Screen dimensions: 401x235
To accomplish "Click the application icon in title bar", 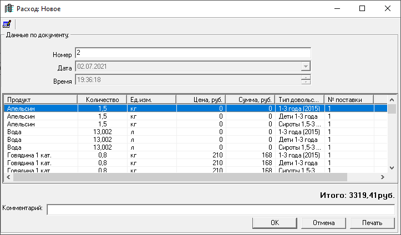I will [8, 9].
